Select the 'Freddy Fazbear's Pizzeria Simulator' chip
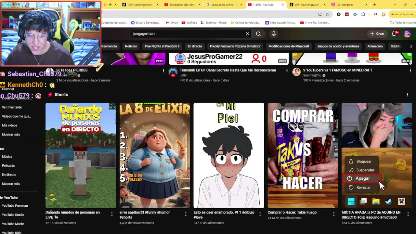416x234 pixels. click(x=235, y=46)
